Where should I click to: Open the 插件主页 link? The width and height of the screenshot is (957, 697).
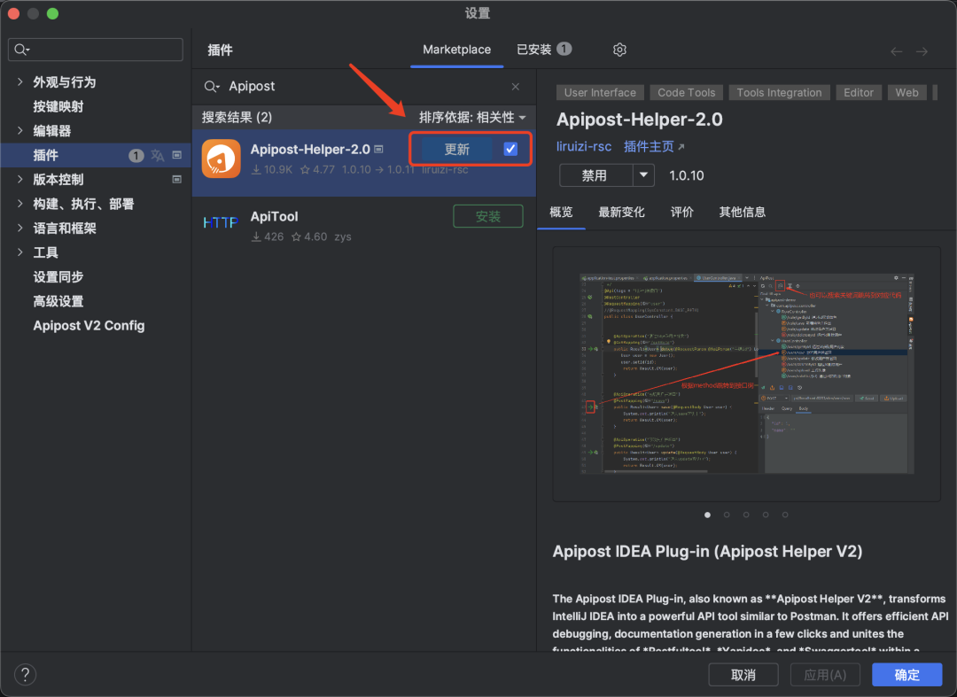coord(654,146)
